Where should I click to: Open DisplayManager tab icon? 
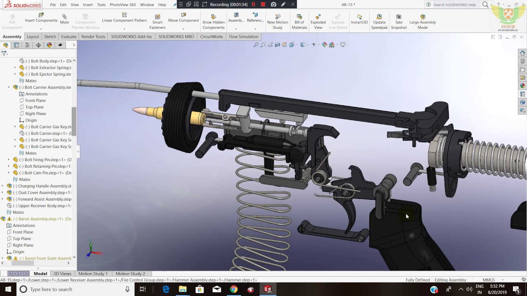click(x=49, y=45)
